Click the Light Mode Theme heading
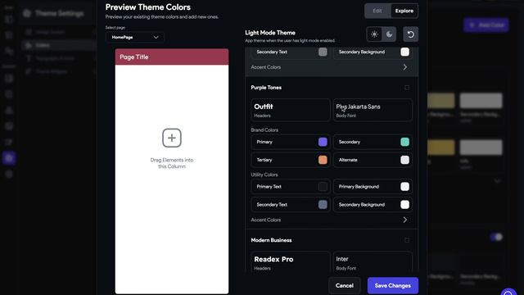 click(x=270, y=33)
